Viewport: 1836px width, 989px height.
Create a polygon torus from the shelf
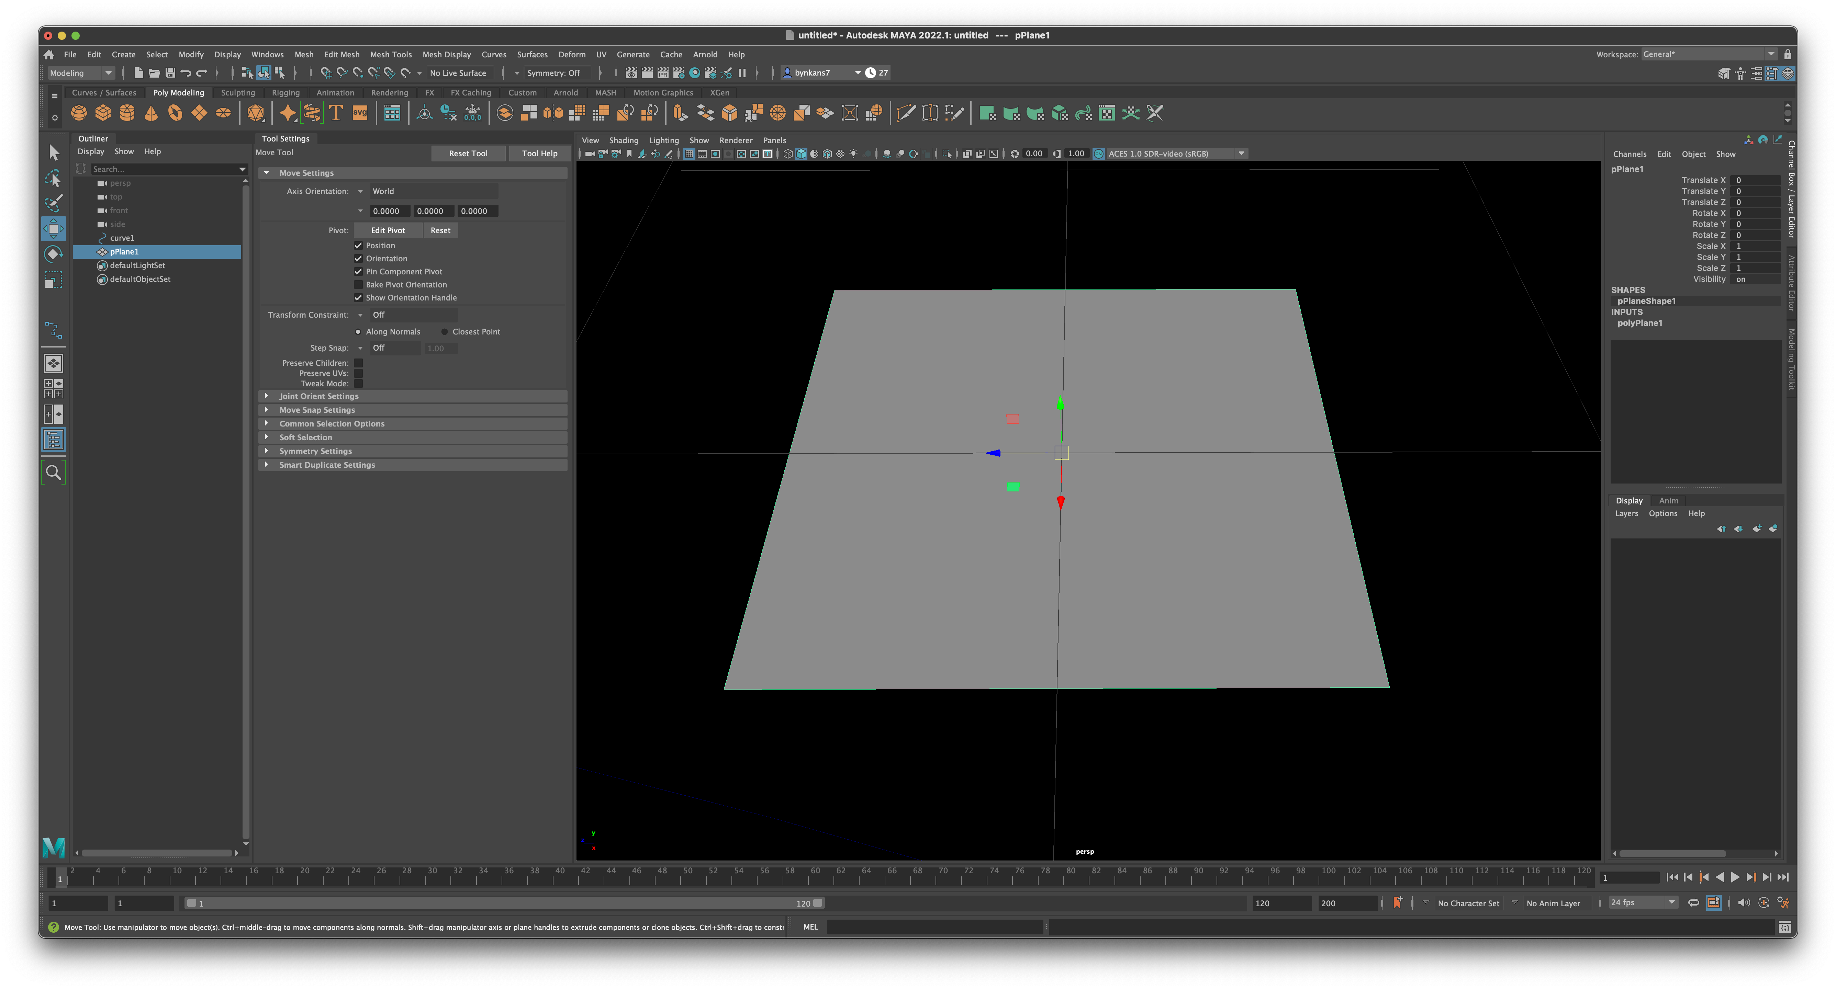tap(175, 113)
